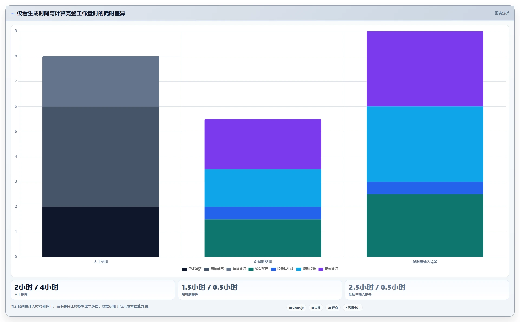Click the 进度 tag button

(x=333, y=308)
